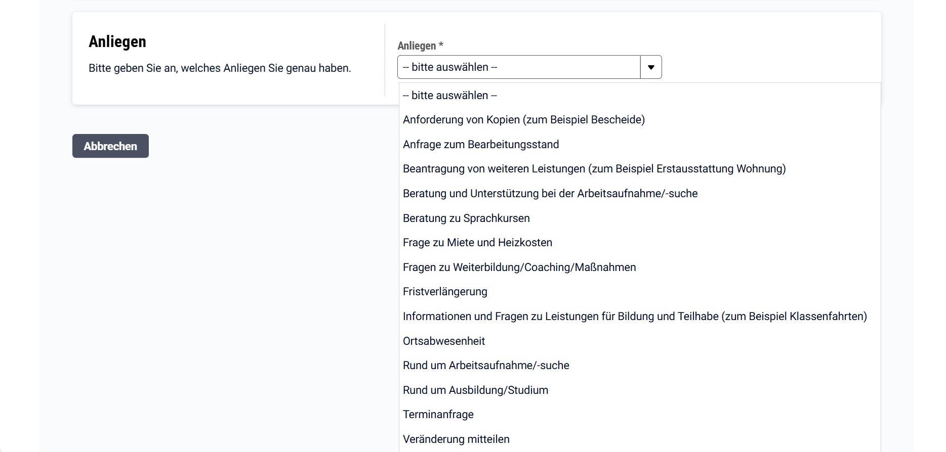The image size is (946, 452).
Task: Pick 'Rund um Arbeitsaufnahme/-suche'
Action: (x=486, y=366)
